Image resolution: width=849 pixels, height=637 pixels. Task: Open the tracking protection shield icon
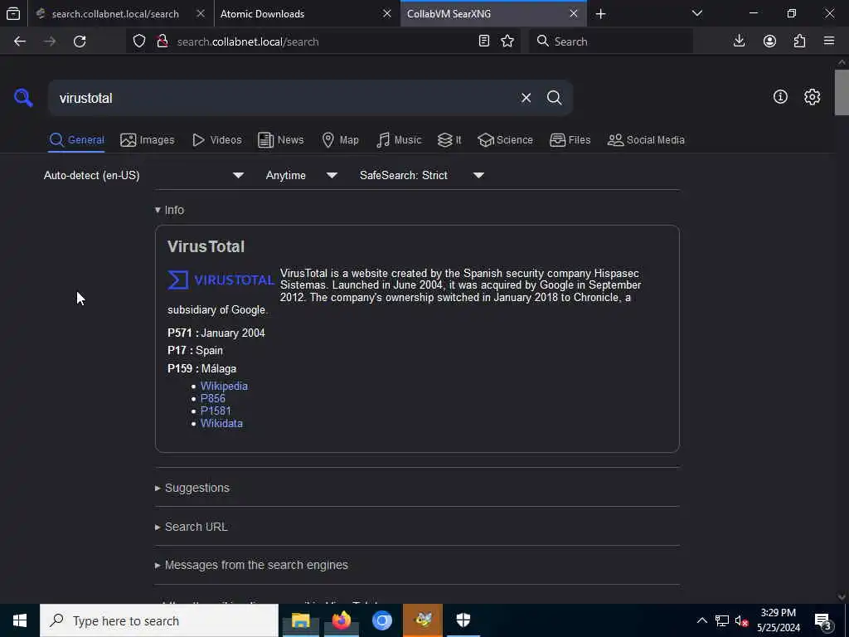[139, 41]
